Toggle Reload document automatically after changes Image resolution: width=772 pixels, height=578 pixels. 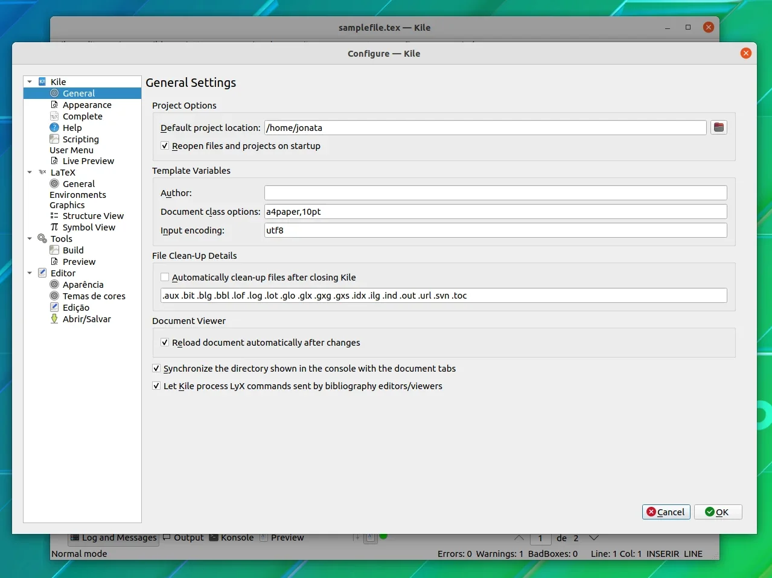(165, 343)
